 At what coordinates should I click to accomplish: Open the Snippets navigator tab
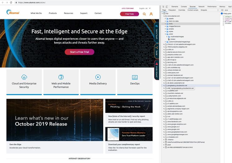(204, 10)
